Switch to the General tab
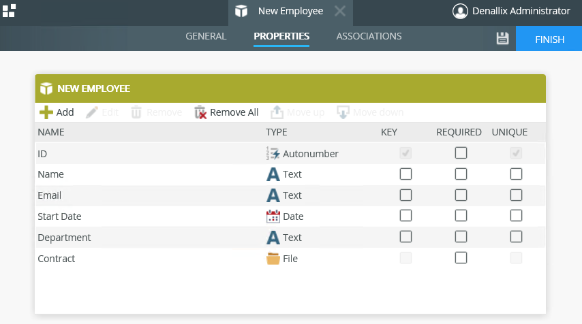This screenshot has width=582, height=324. tap(206, 37)
